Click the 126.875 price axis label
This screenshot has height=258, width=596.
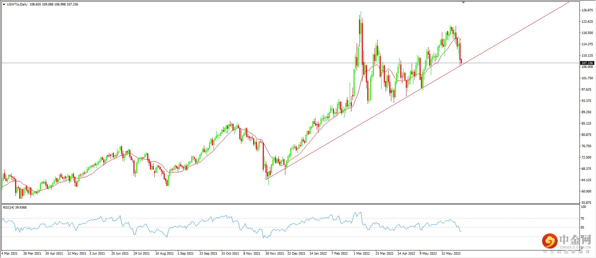tap(587, 10)
